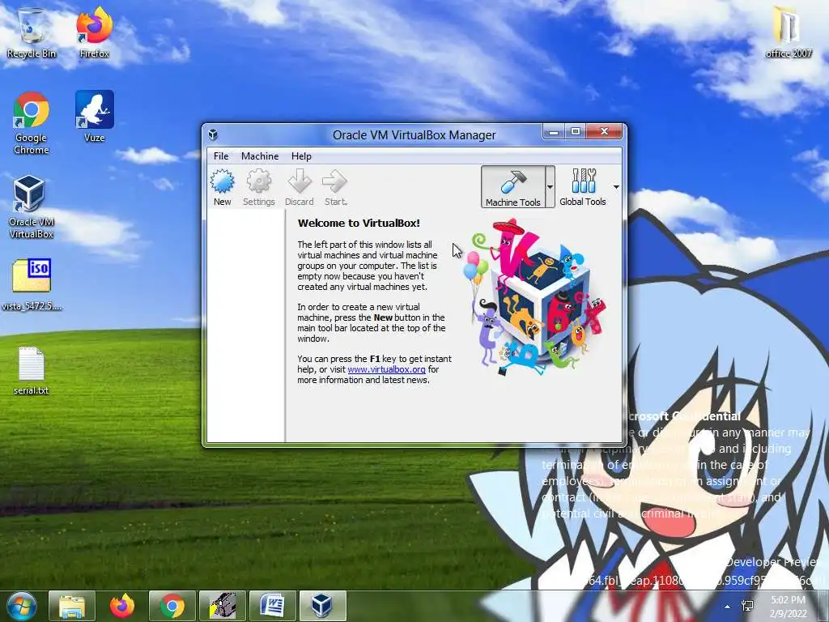Expand the Machine Tools dropdown arrow
Viewport: 829px width, 622px height.
coord(550,187)
